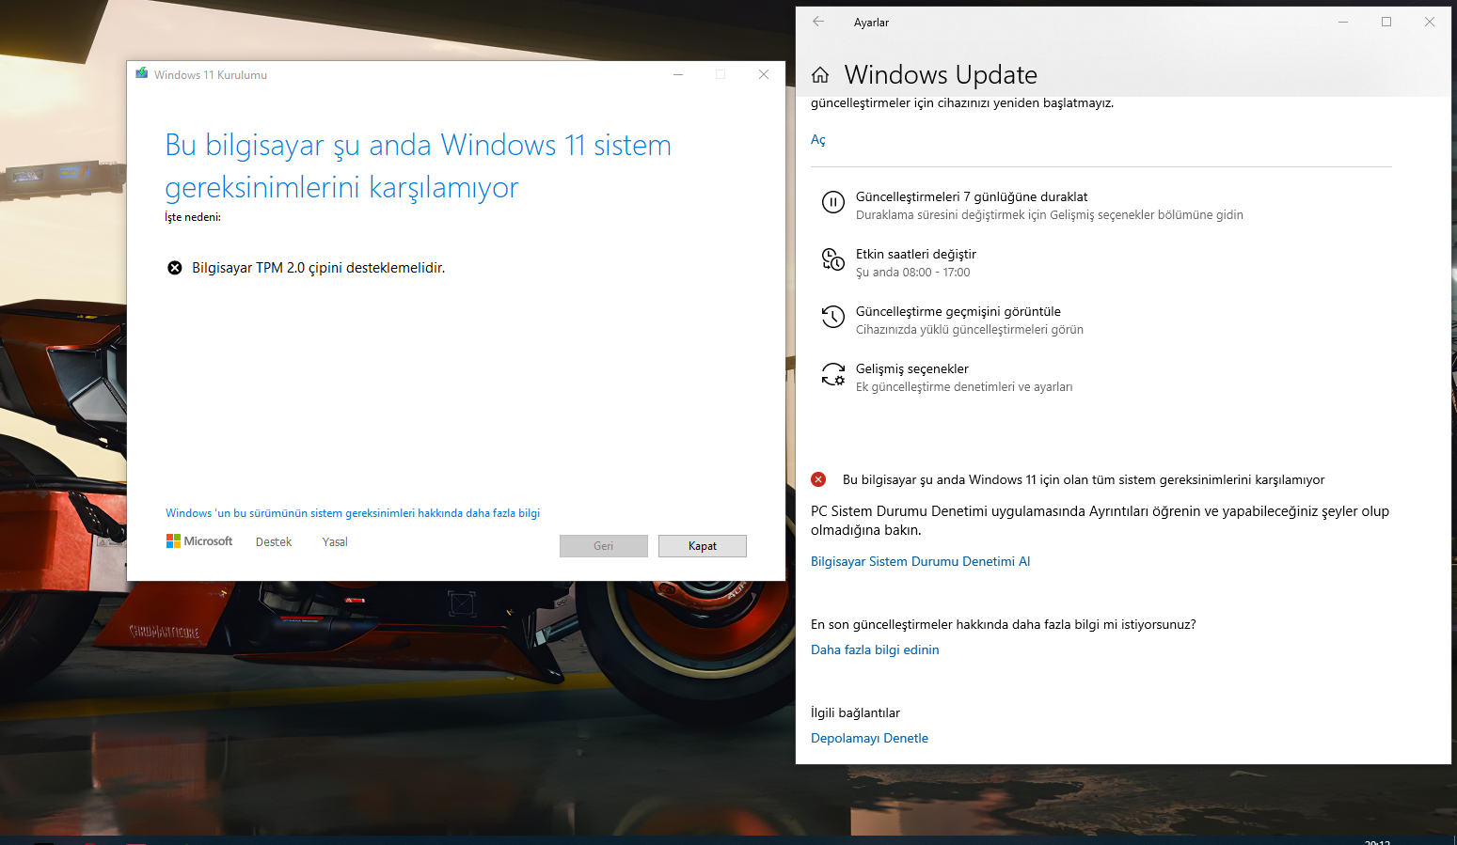Go back with the Ayarlar back arrow

point(818,22)
